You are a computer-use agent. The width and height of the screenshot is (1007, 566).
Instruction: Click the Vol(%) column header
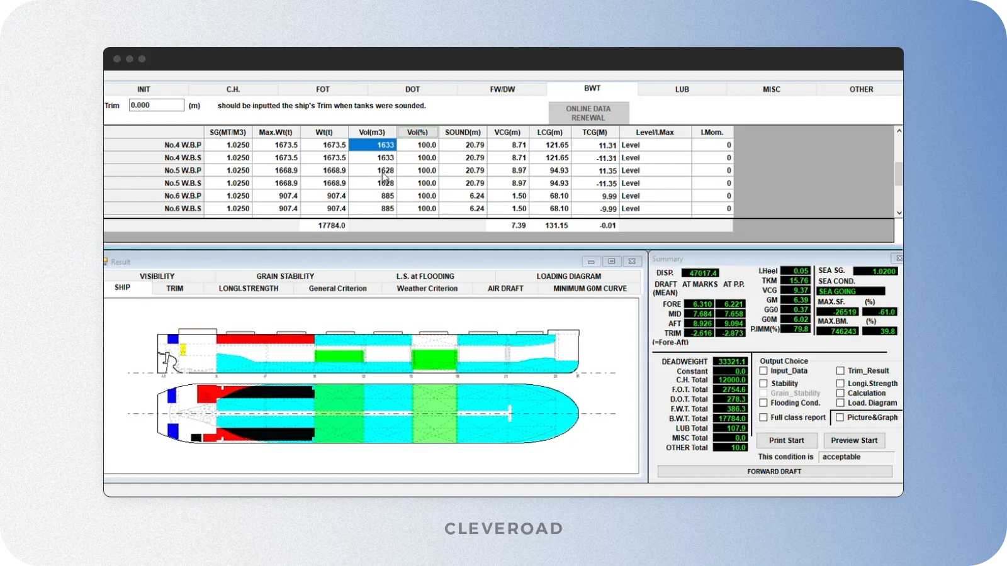417,132
